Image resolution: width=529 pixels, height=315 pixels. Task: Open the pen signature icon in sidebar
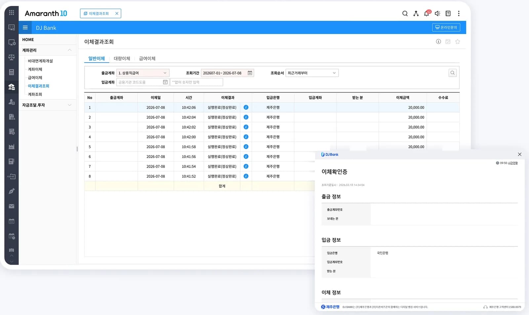click(x=12, y=191)
